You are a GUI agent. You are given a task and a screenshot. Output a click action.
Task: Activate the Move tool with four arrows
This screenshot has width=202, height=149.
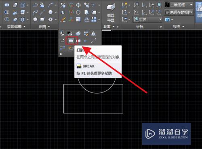click(78, 5)
